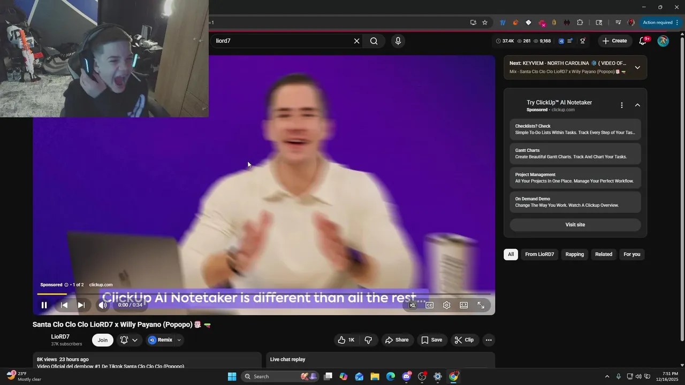Click the video progress bar
The height and width of the screenshot is (385, 685).
tap(263, 294)
